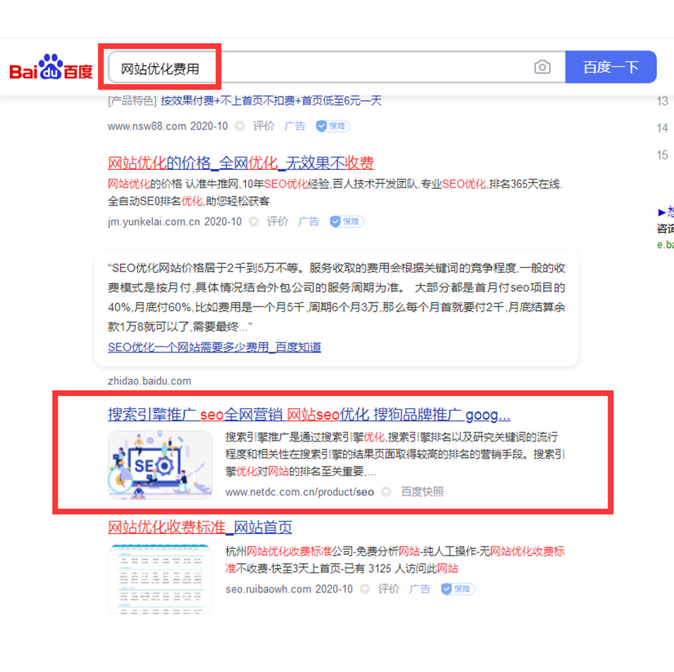Click 广告 label next to jm.yunkelai.com.cn
This screenshot has width=674, height=672.
[309, 222]
